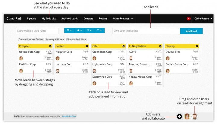The height and width of the screenshot is (124, 217).
Task: Click the Current Pipeline: Default tag
Action: click(31, 39)
